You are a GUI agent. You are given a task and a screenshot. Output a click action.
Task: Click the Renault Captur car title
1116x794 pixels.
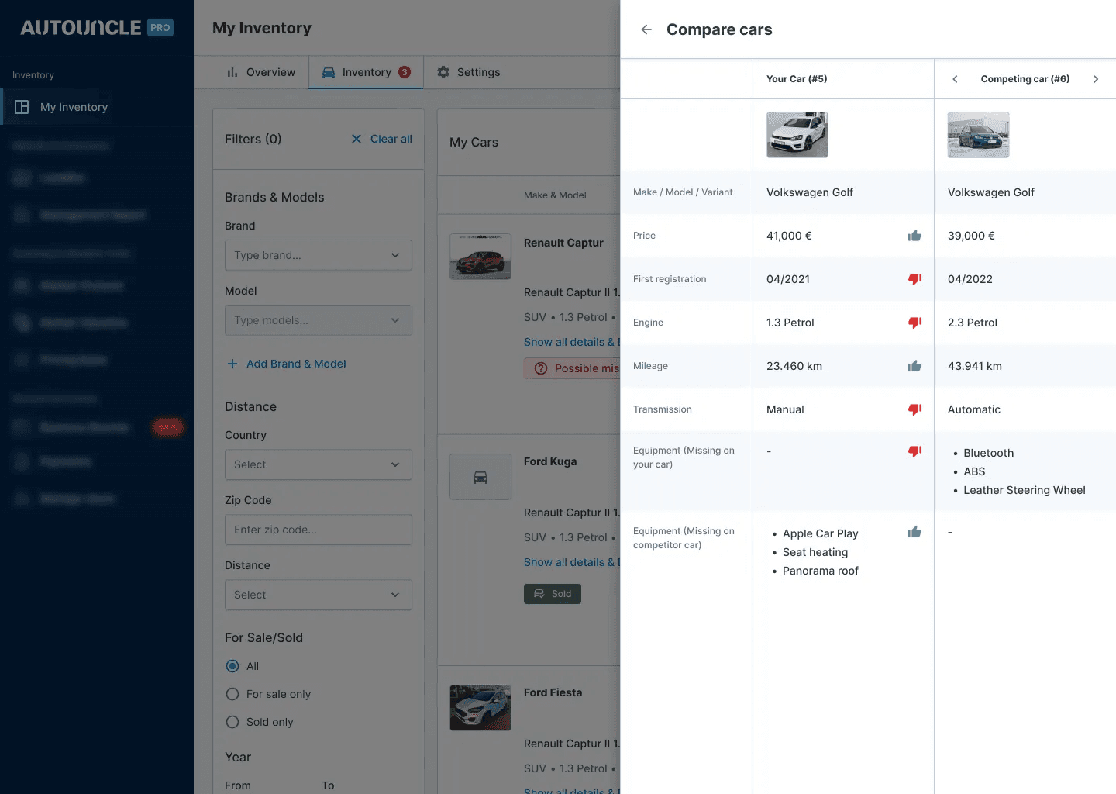pos(563,243)
